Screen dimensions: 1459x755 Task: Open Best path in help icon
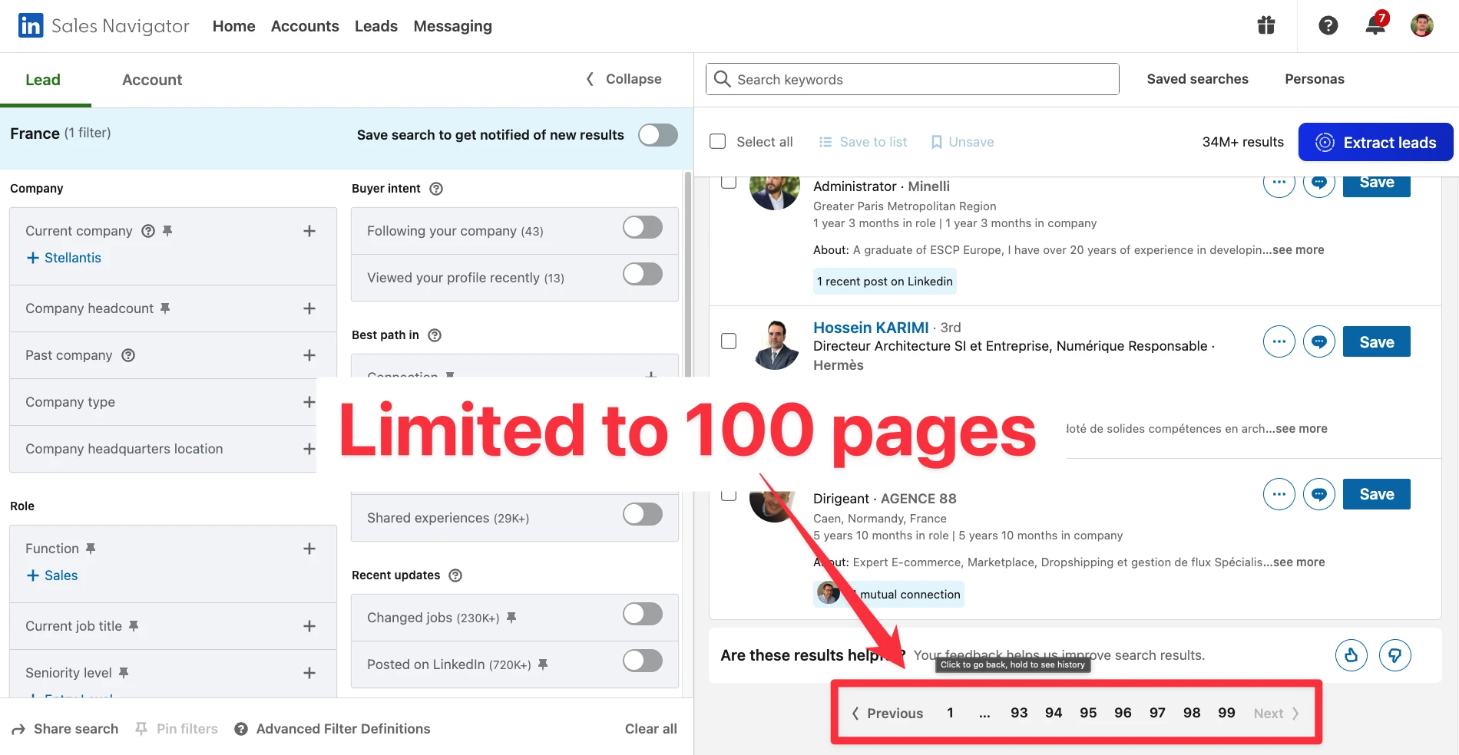(x=435, y=335)
